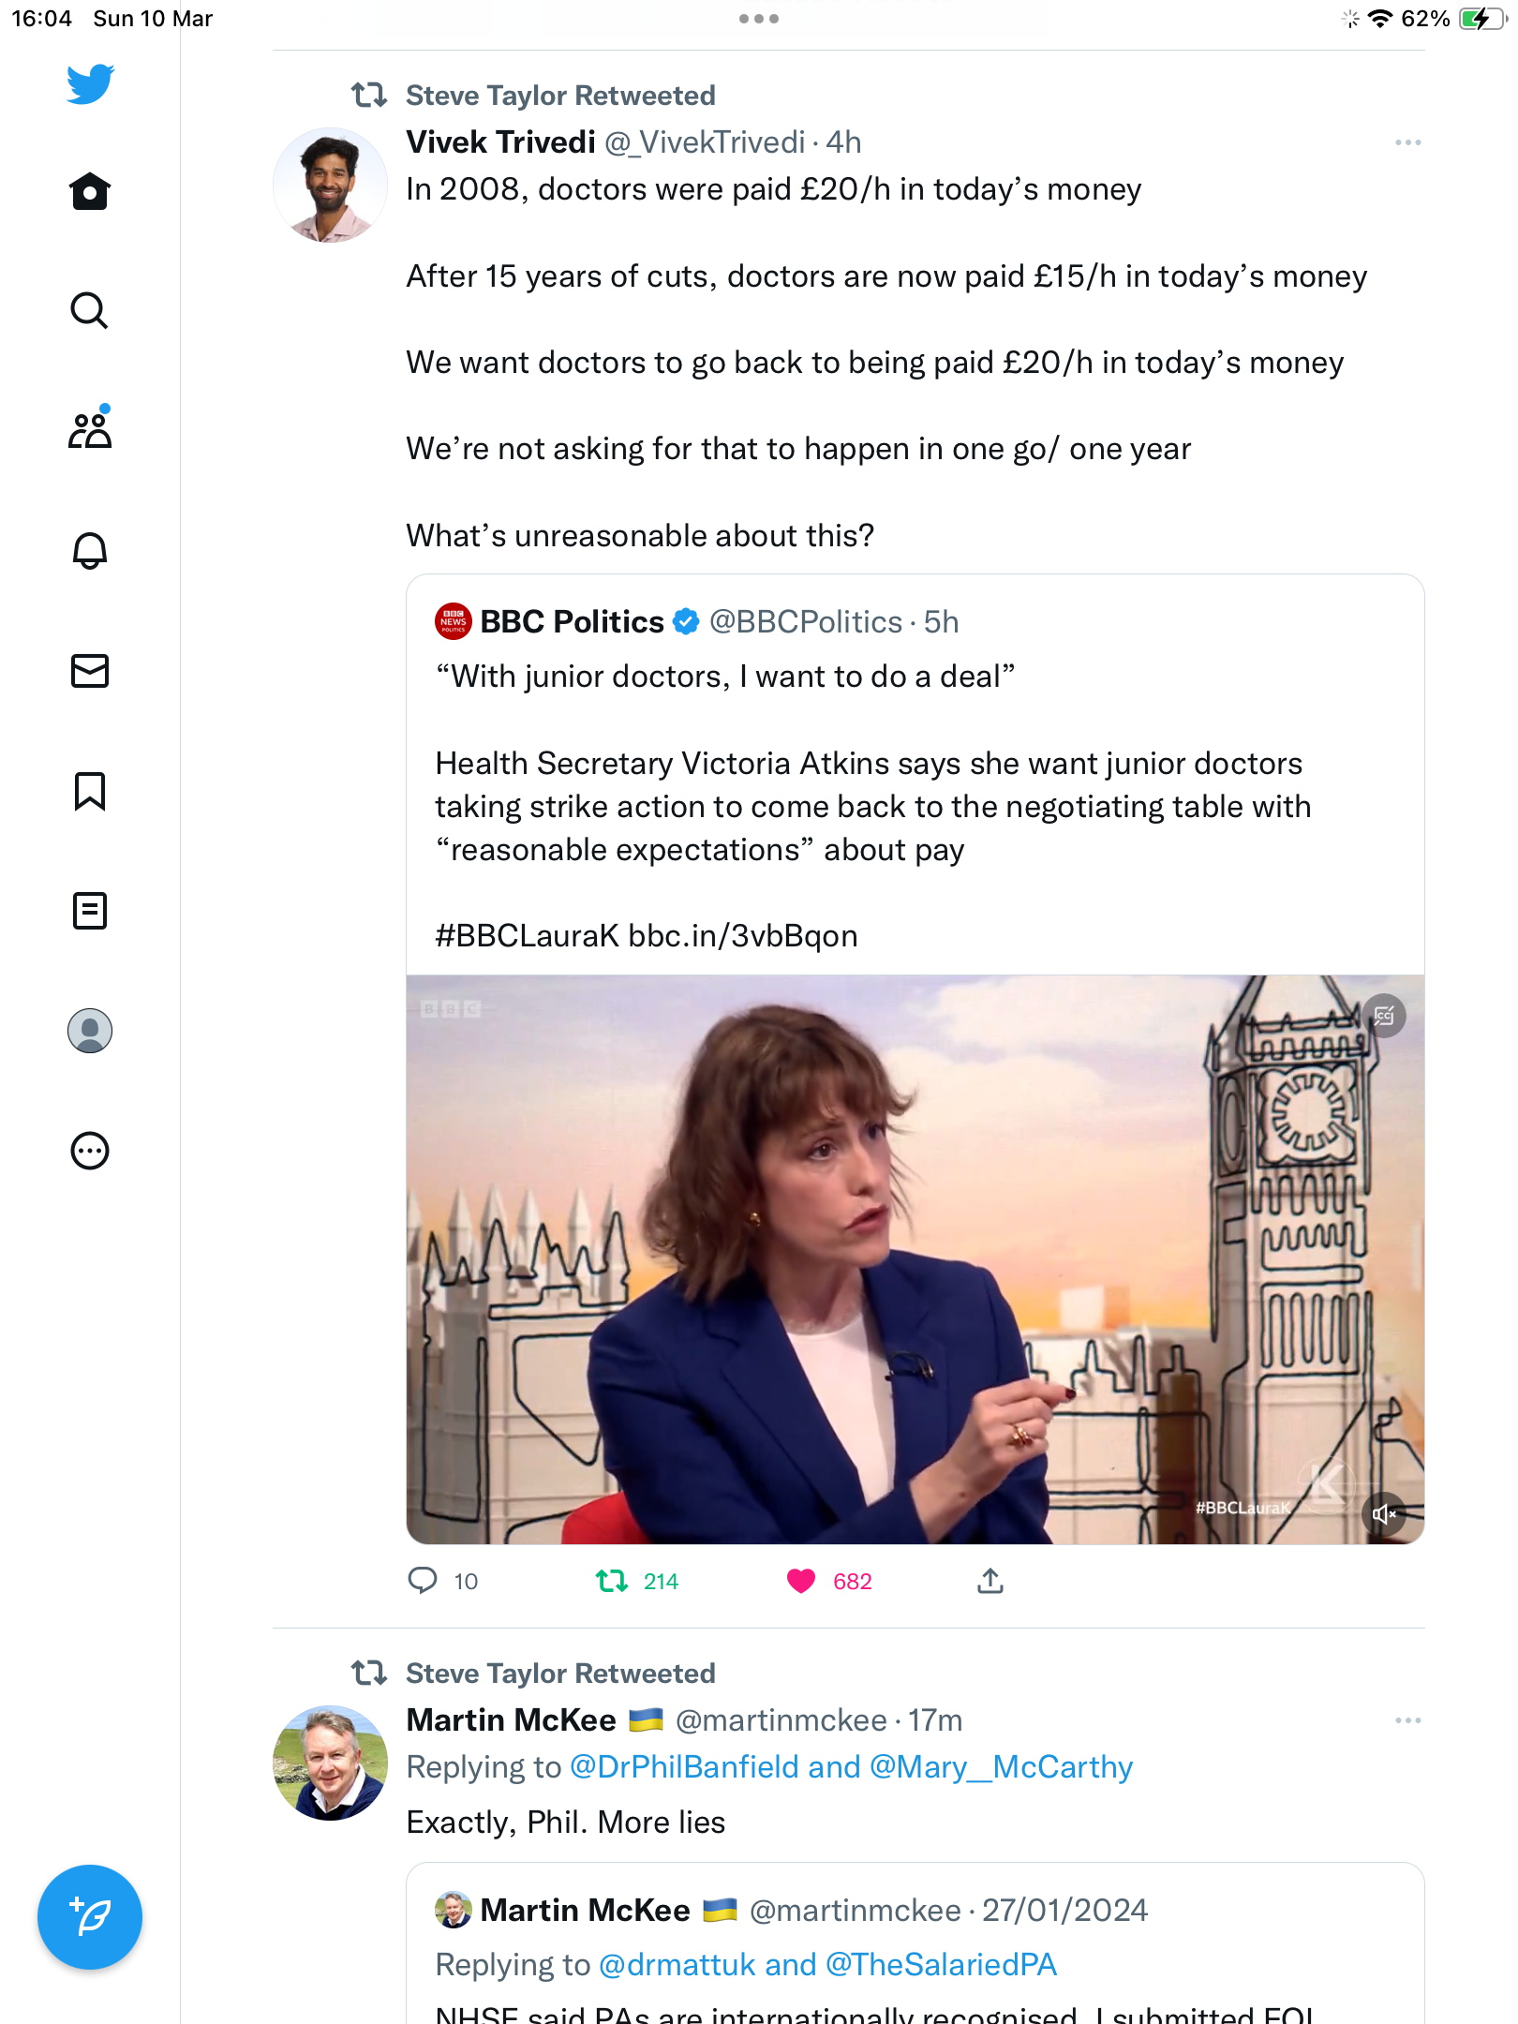Open the Notifications bell icon
Screen dimensions: 1518x2024
[x=90, y=550]
